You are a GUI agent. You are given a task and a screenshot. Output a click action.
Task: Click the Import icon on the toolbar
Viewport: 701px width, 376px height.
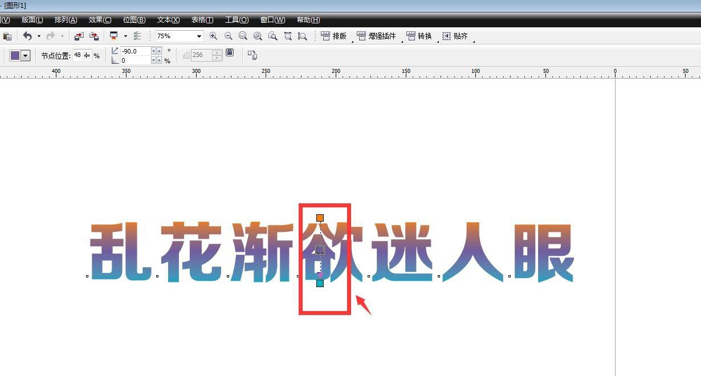click(x=79, y=35)
